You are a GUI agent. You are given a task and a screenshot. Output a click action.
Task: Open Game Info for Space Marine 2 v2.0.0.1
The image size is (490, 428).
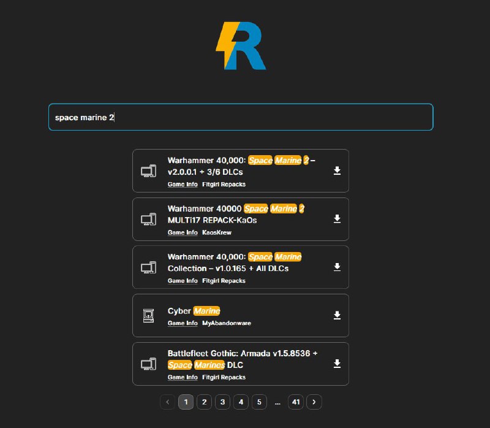click(183, 185)
